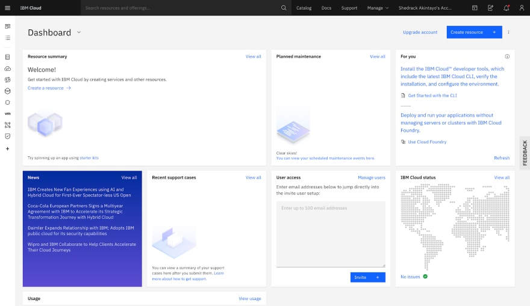Click the search magnifier icon
Viewport: 530px width, 306px height.
tap(284, 8)
